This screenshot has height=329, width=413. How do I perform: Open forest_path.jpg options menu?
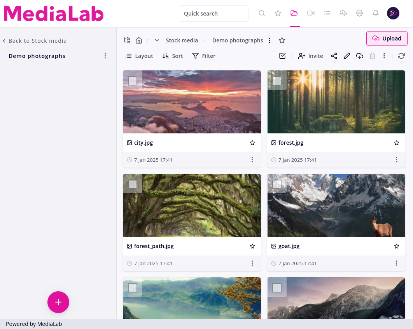(252, 263)
